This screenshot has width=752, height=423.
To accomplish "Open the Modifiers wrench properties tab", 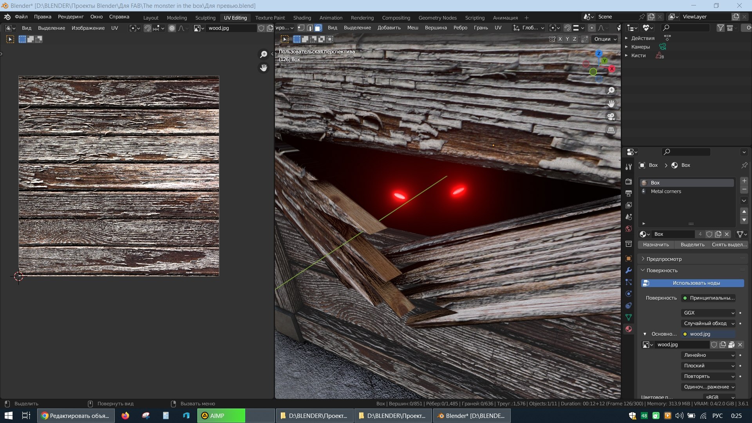I will (629, 270).
